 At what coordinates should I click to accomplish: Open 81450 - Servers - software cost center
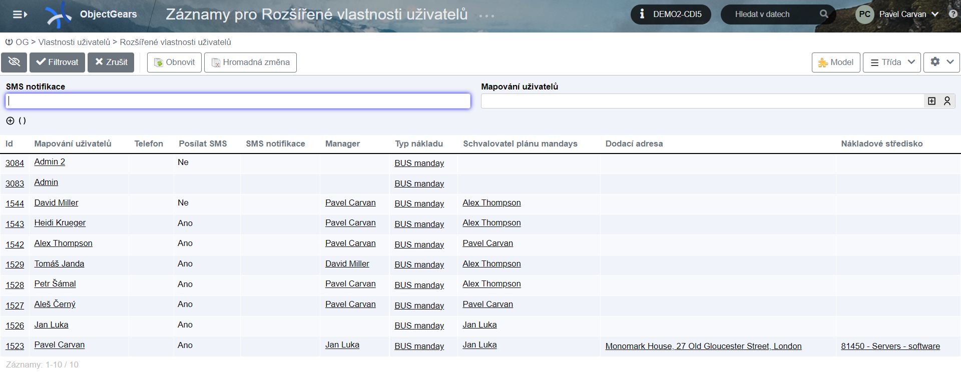coord(890,346)
